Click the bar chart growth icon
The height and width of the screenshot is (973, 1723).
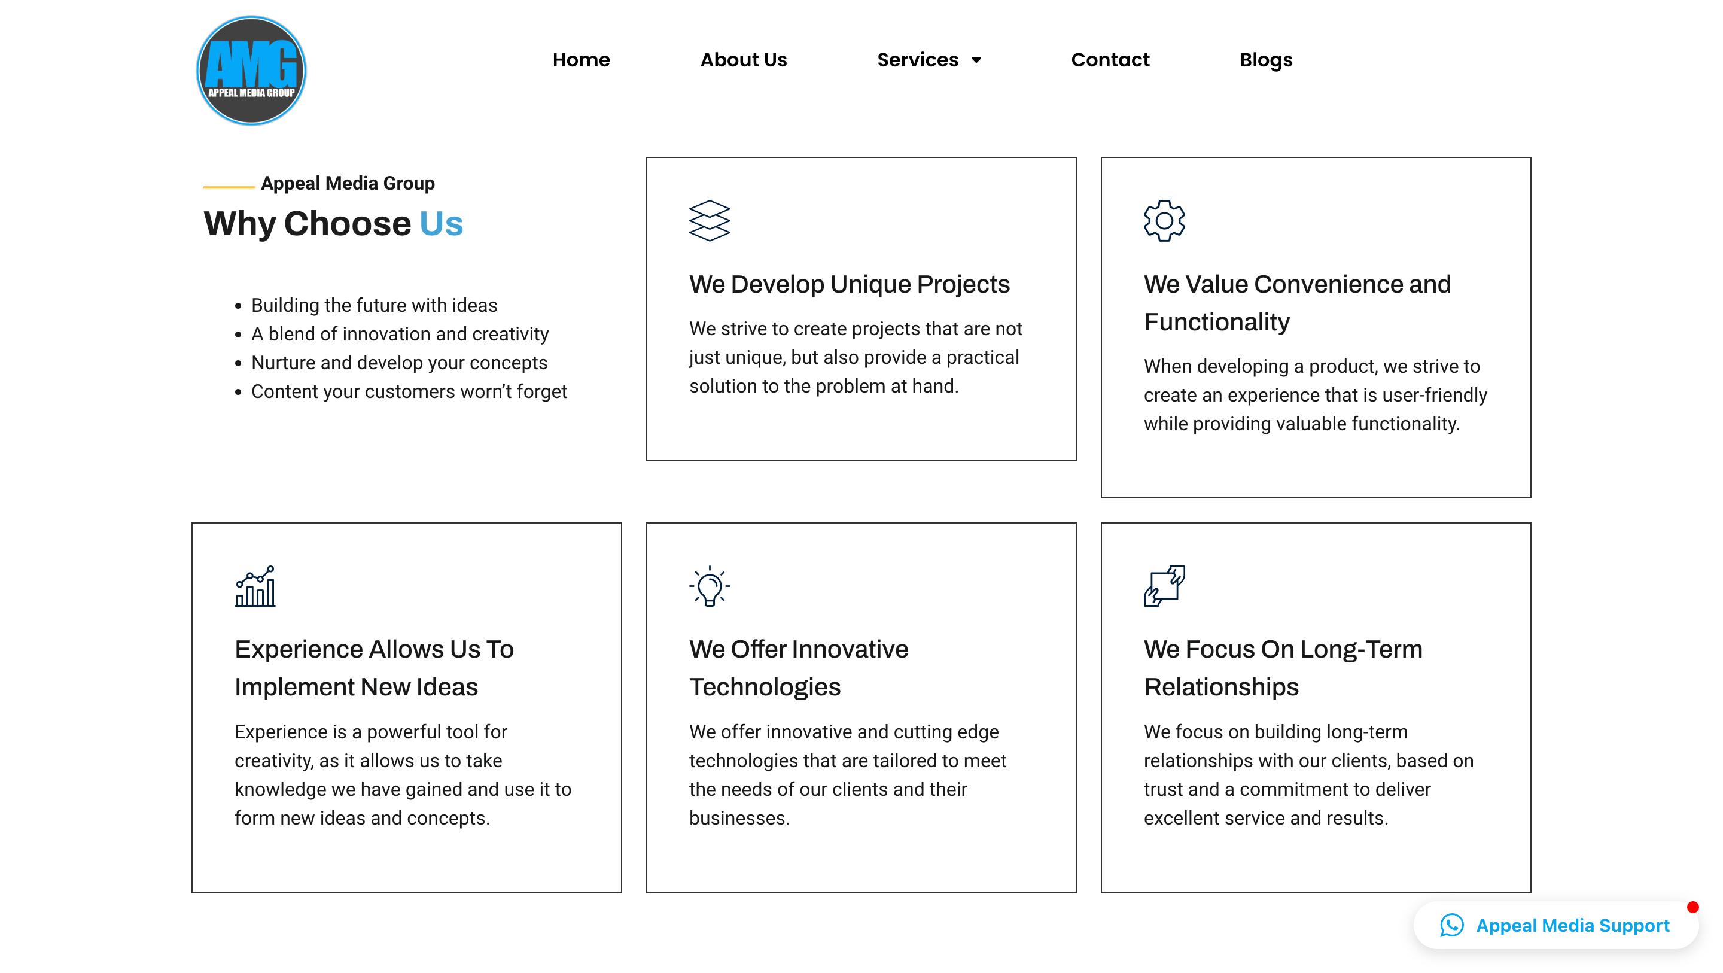point(255,586)
